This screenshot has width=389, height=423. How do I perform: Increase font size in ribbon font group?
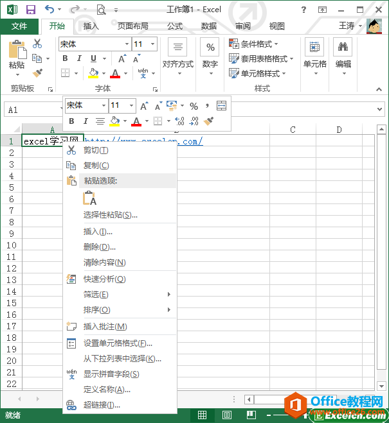(x=122, y=58)
